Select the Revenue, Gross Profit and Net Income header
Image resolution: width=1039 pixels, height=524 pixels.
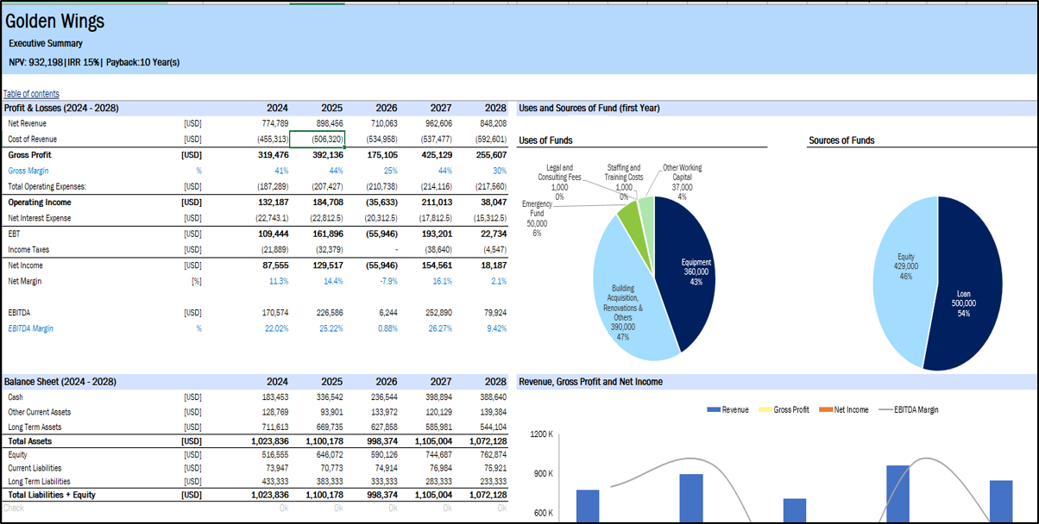(x=590, y=382)
